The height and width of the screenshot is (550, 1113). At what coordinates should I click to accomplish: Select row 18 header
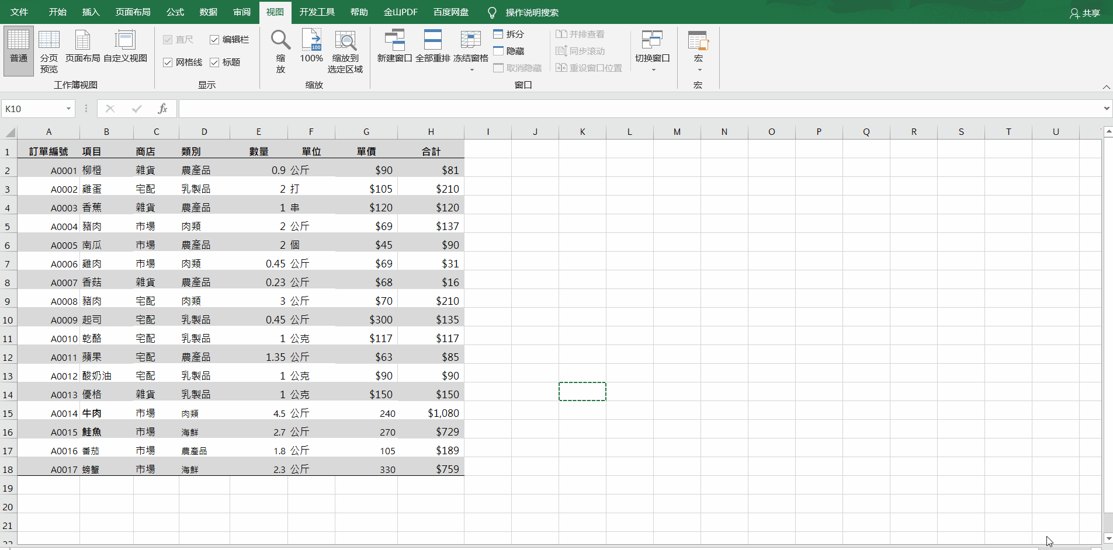[x=8, y=469]
